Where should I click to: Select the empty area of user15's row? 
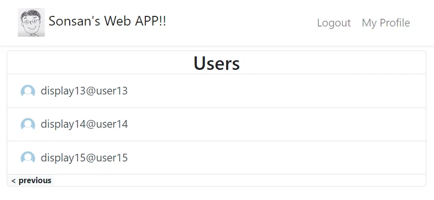tap(277, 158)
